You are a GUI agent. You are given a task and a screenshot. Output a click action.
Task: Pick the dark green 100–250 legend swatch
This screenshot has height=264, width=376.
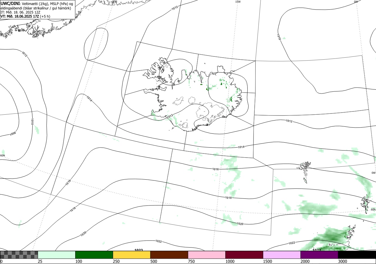click(x=94, y=255)
